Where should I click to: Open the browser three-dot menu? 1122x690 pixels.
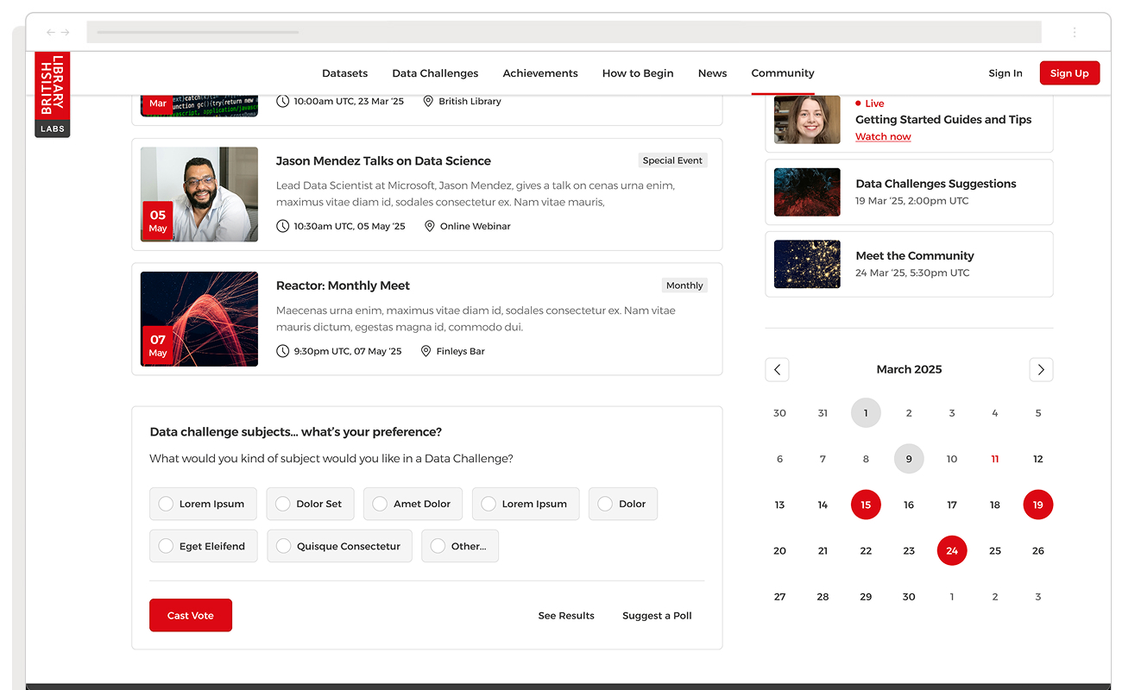1075,33
